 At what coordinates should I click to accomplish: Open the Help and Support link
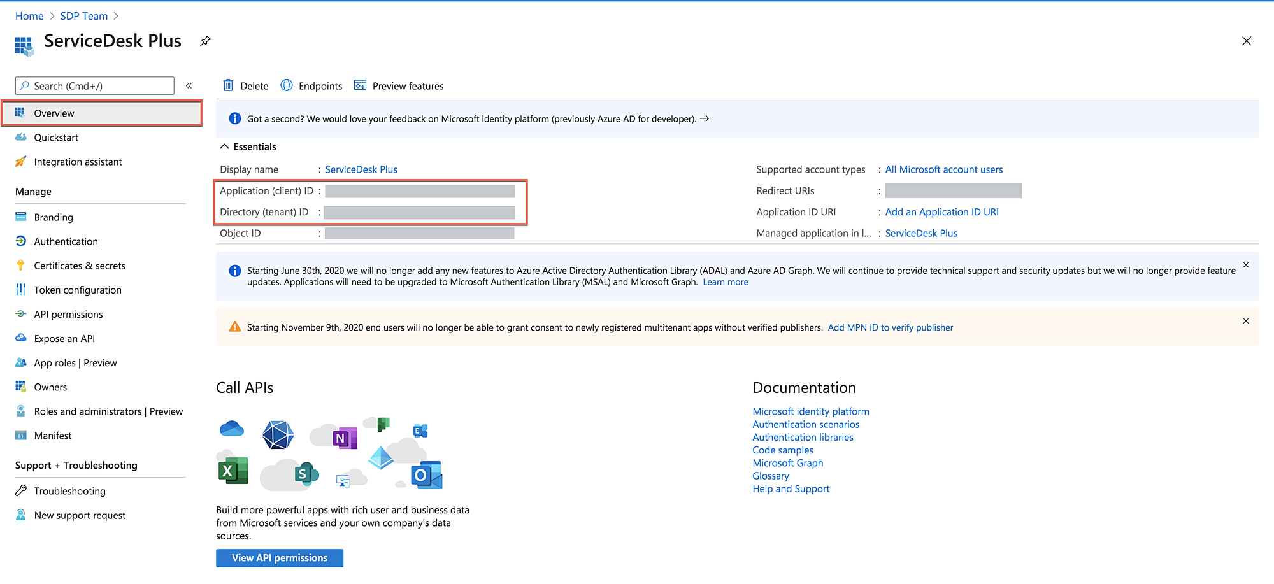791,488
